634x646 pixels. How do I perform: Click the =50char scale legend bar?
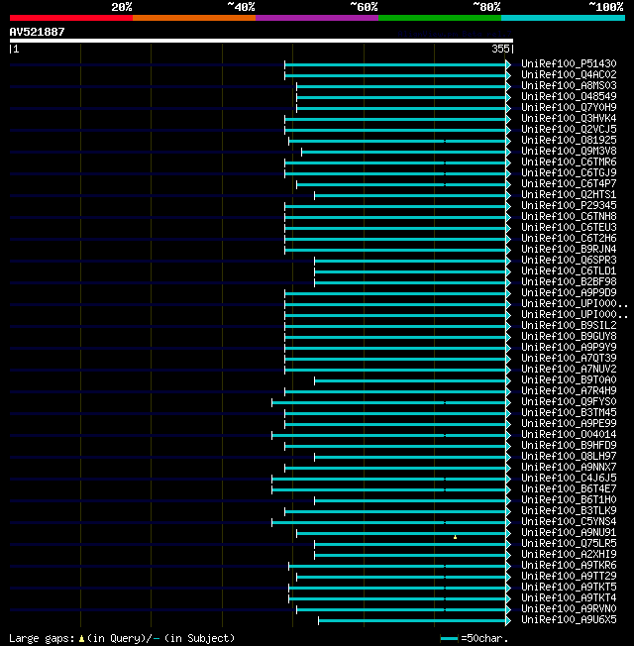pyautogui.click(x=449, y=639)
